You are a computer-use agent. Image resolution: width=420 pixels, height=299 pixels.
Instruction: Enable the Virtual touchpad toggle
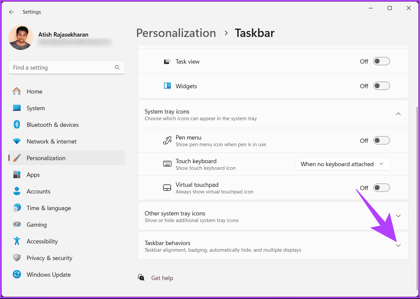tap(381, 188)
